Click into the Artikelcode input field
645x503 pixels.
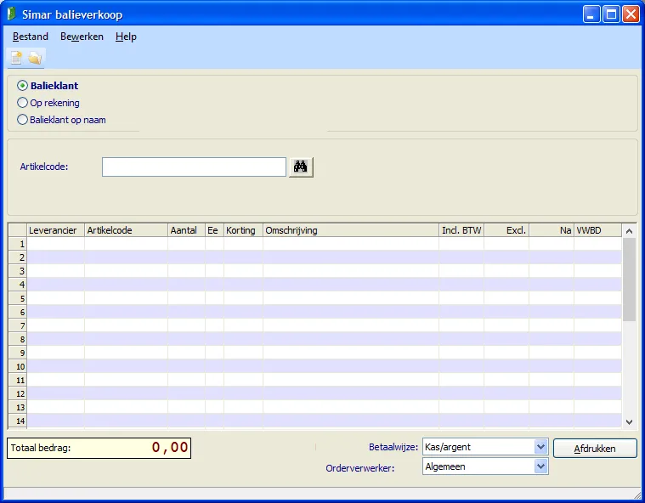194,167
